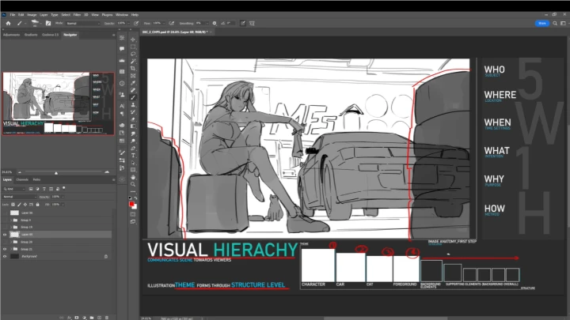Select the Brush tool in the toolbox
This screenshot has width=570, height=320.
click(x=133, y=98)
